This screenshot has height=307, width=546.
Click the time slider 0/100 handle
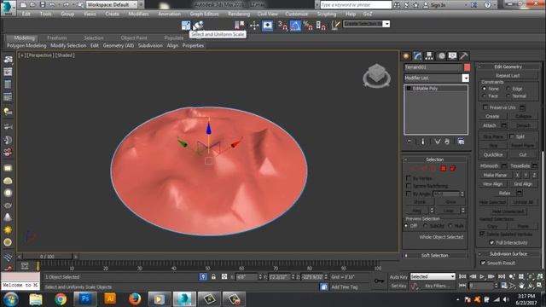point(47,257)
